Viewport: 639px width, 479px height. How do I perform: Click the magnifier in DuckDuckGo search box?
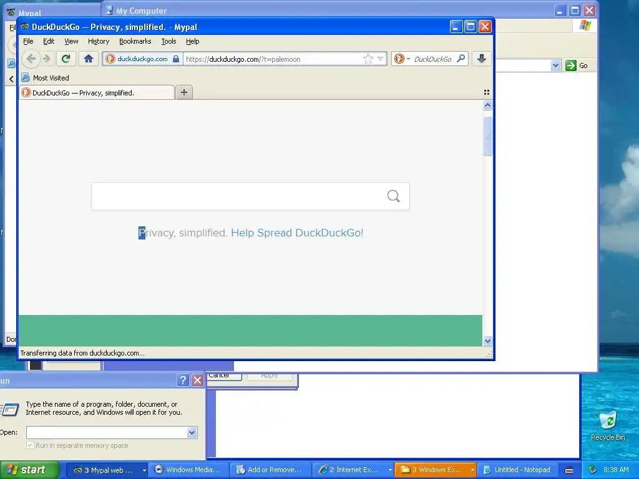[x=393, y=196]
